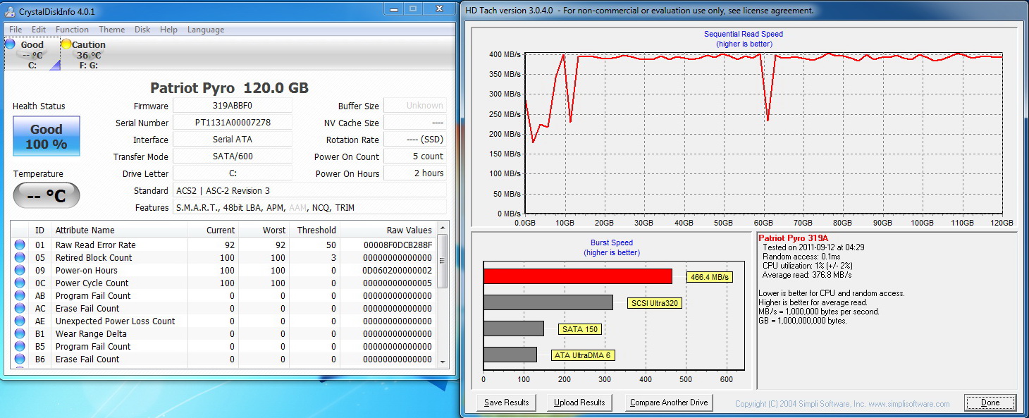
Task: Click the Patriot Pyro 319A result heading
Action: pyautogui.click(x=794, y=238)
